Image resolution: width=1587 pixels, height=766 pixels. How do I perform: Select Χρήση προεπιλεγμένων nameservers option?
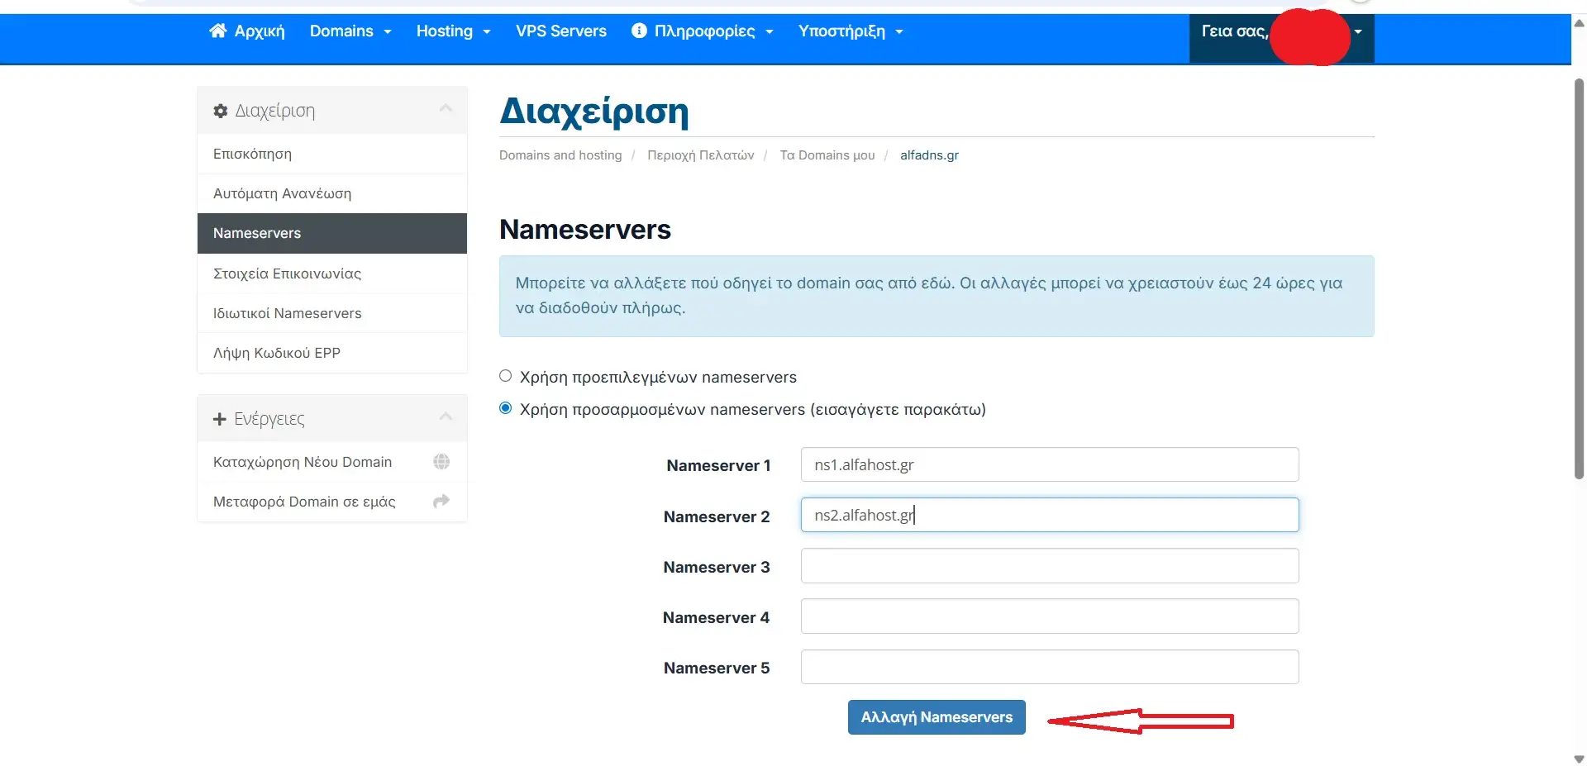click(505, 376)
